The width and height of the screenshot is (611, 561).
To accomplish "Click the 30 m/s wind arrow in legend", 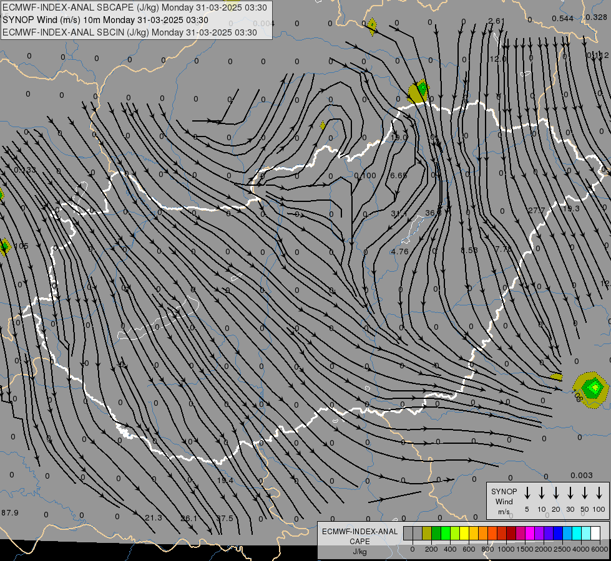I will (570, 493).
